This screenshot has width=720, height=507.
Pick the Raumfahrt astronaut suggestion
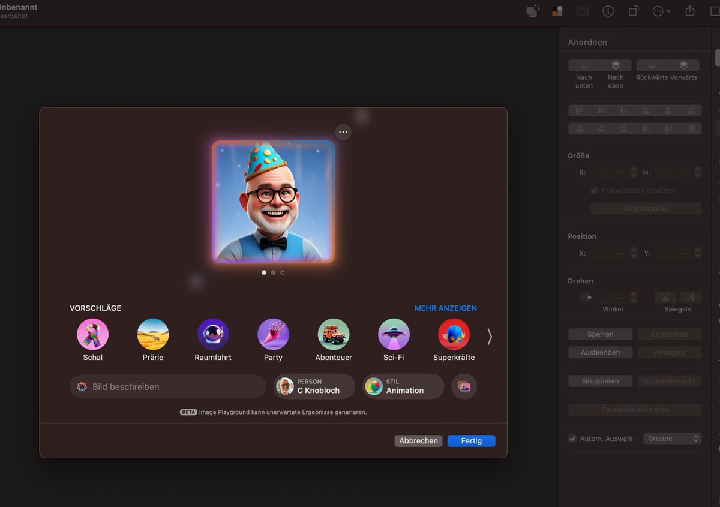pyautogui.click(x=213, y=334)
